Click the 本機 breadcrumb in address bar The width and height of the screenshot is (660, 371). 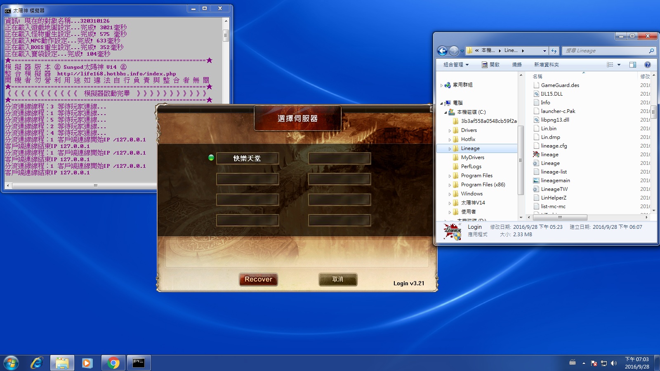[488, 51]
